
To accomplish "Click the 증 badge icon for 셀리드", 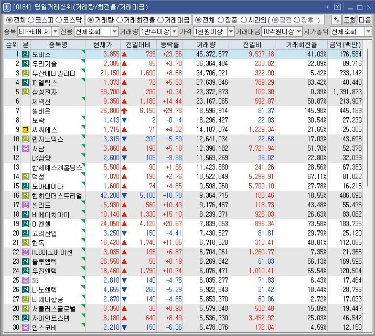I will click(x=26, y=205).
